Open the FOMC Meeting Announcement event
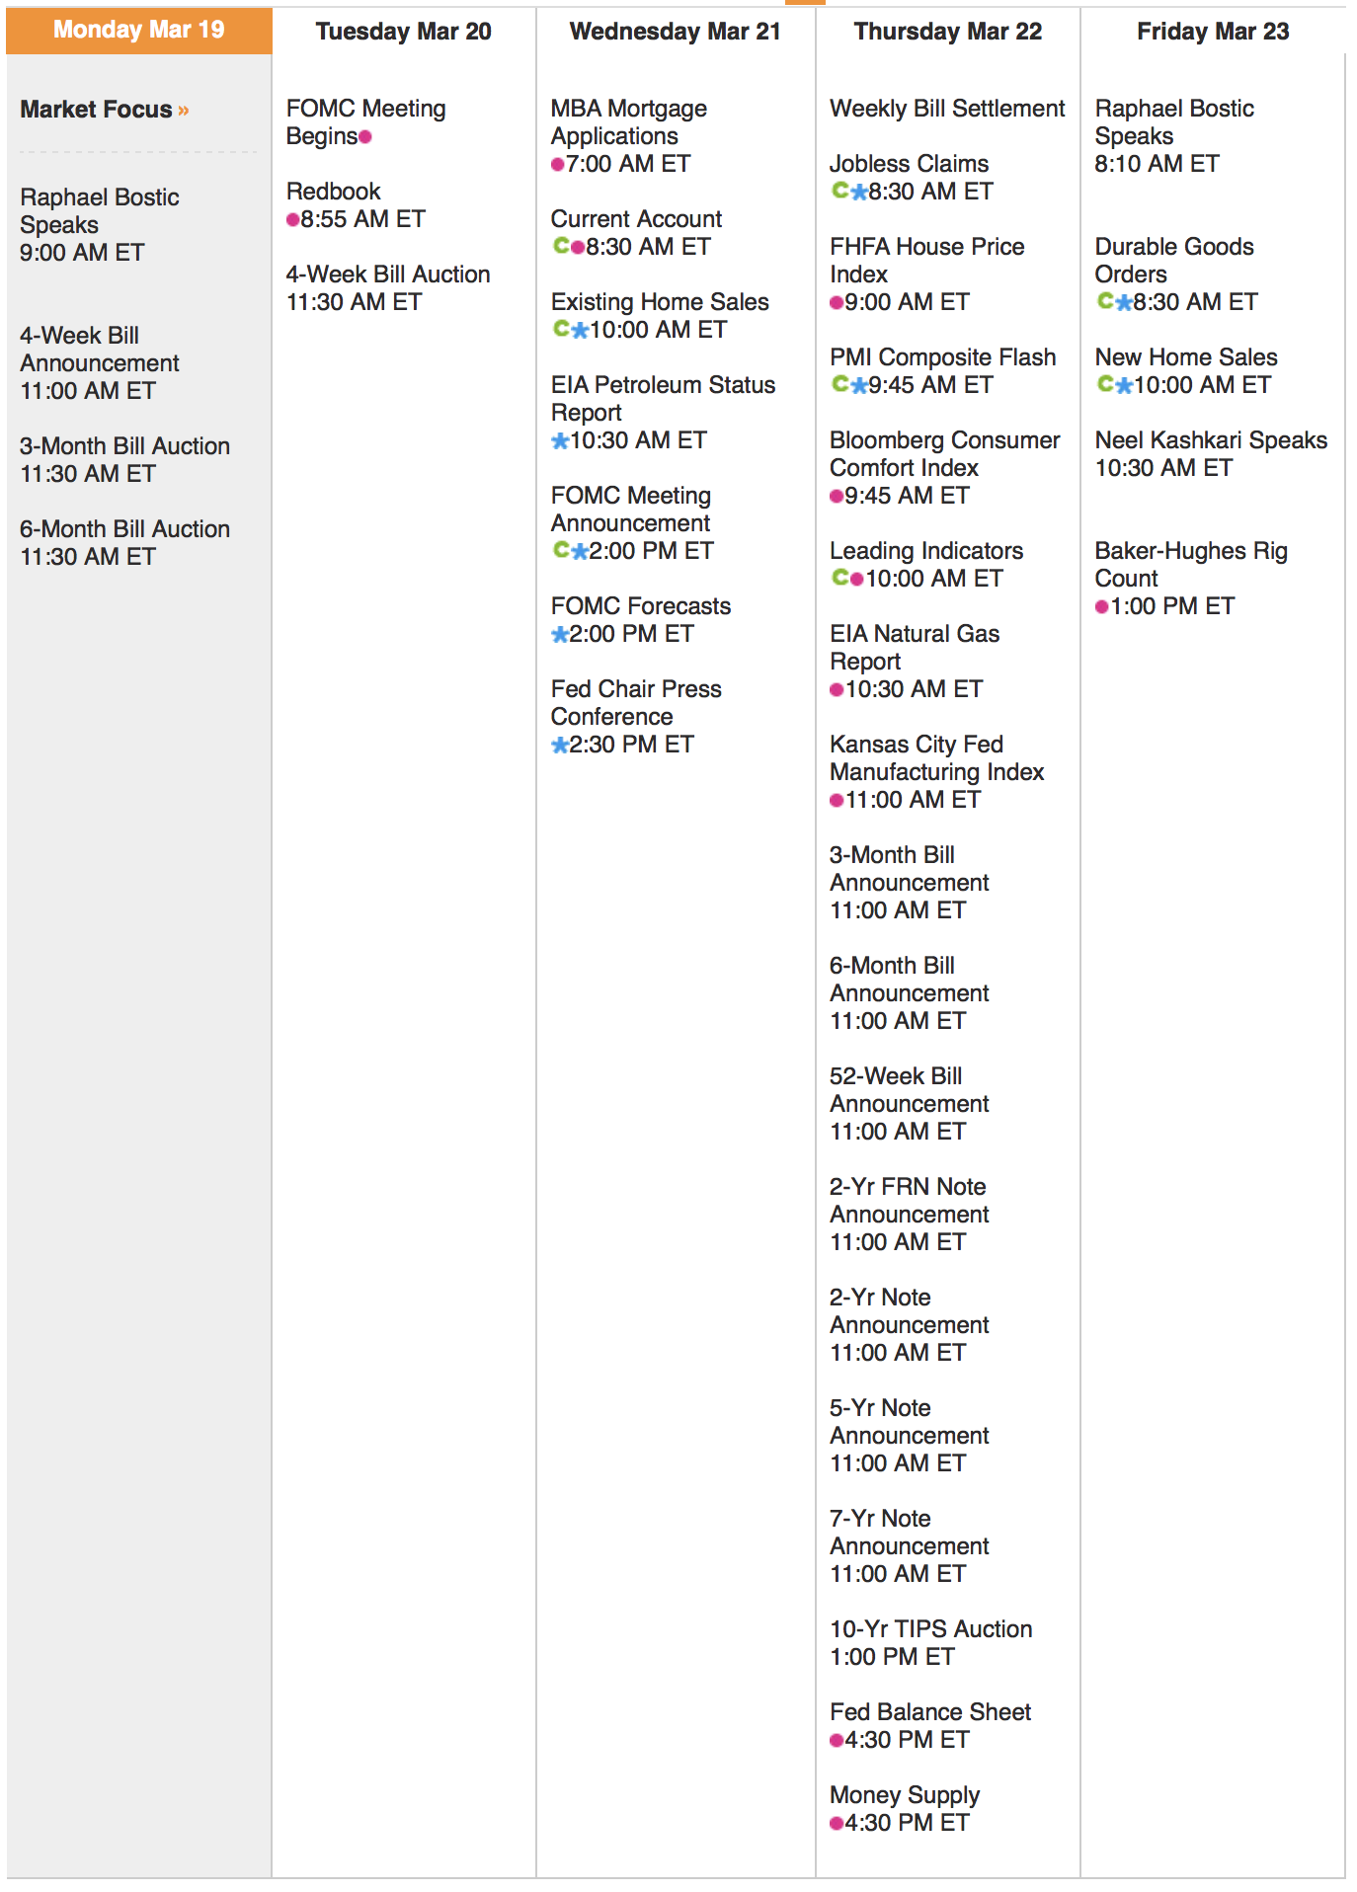The width and height of the screenshot is (1357, 1892). (x=630, y=509)
